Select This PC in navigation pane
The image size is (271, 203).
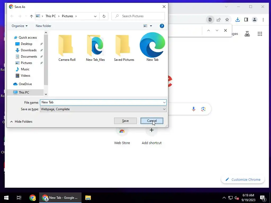24,92
